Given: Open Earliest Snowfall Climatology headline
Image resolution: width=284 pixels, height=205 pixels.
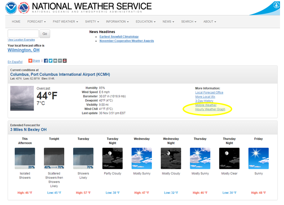Looking at the screenshot, I should [119, 37].
